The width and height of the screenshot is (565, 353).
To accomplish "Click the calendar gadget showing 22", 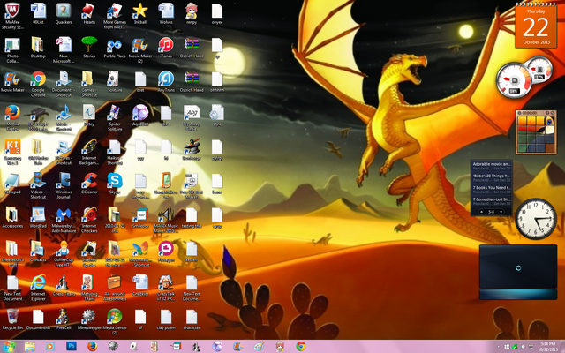I will pos(536,26).
